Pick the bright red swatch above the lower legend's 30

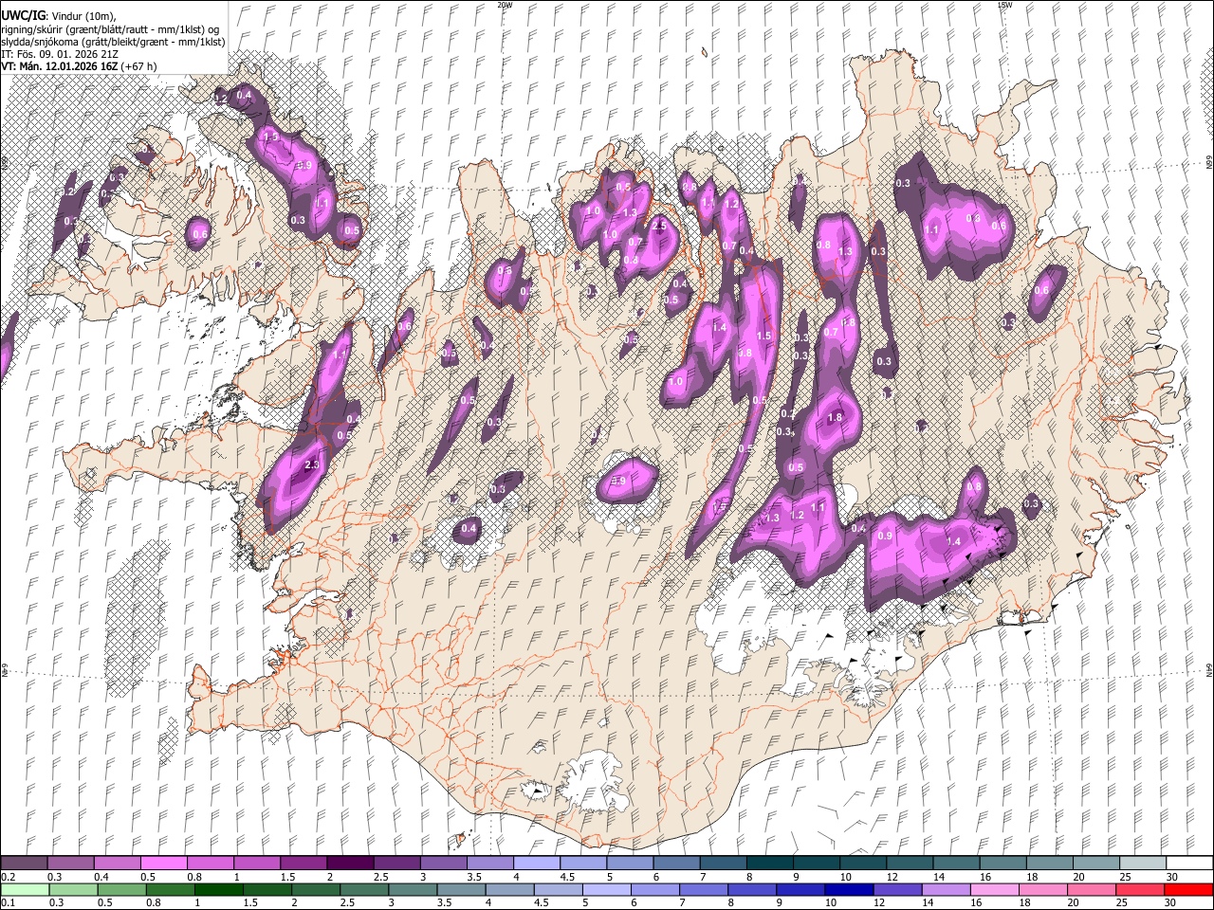coord(1187,889)
